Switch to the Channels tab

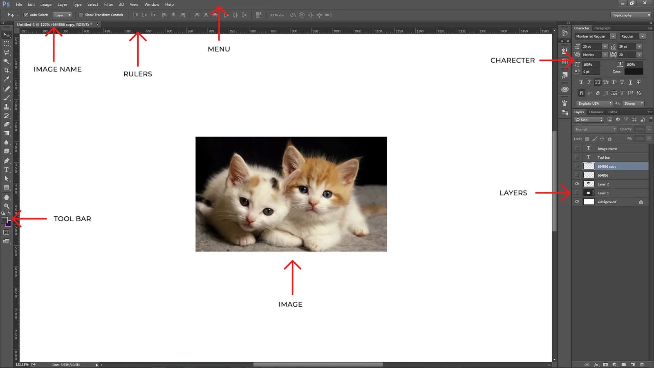coord(596,112)
